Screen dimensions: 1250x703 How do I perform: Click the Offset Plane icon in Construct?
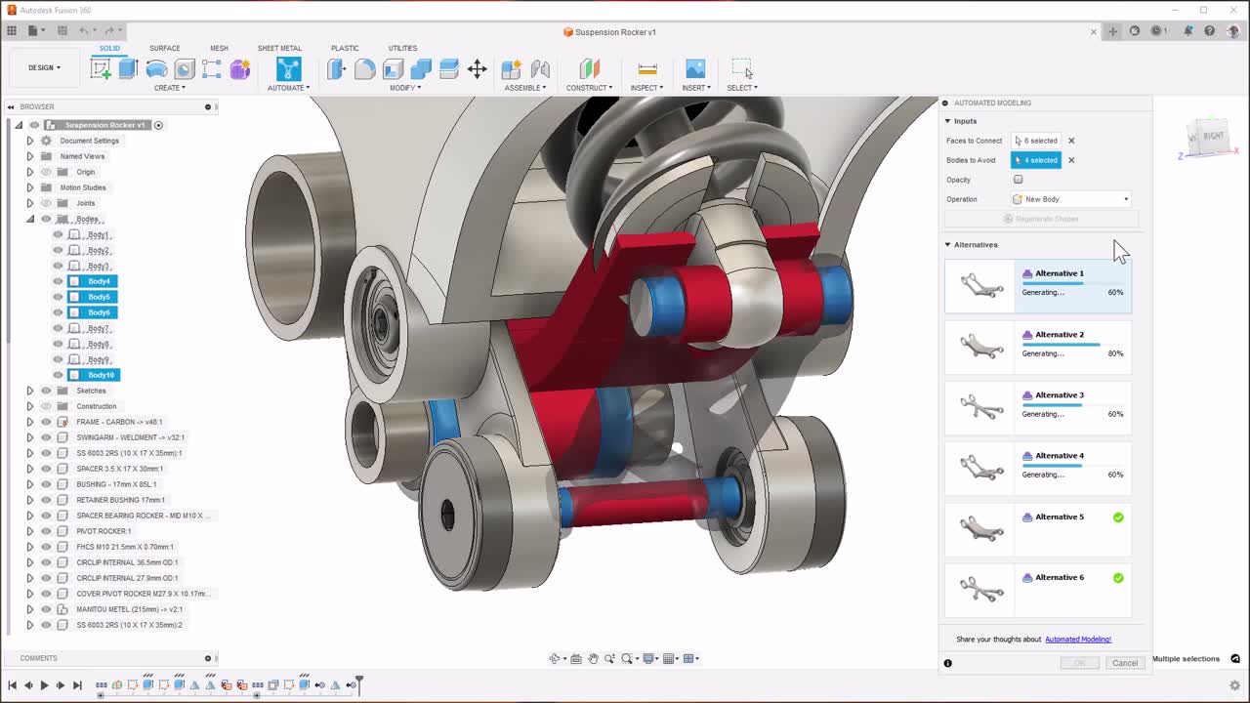coord(589,68)
